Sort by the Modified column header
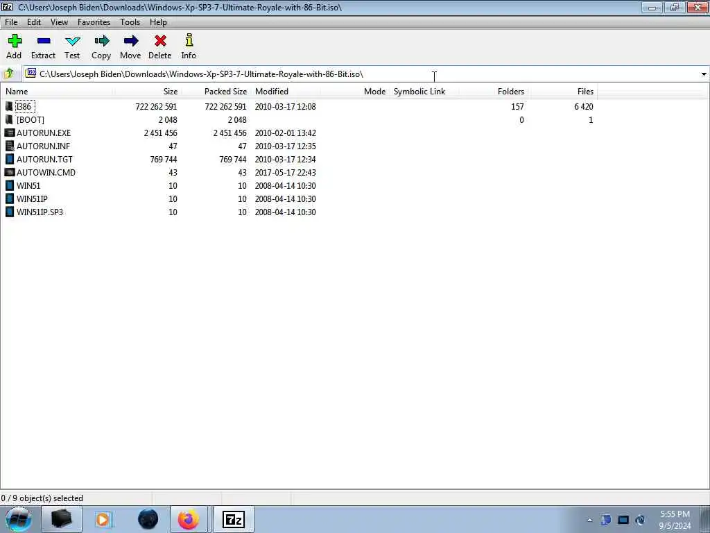The width and height of the screenshot is (710, 533). 286,91
